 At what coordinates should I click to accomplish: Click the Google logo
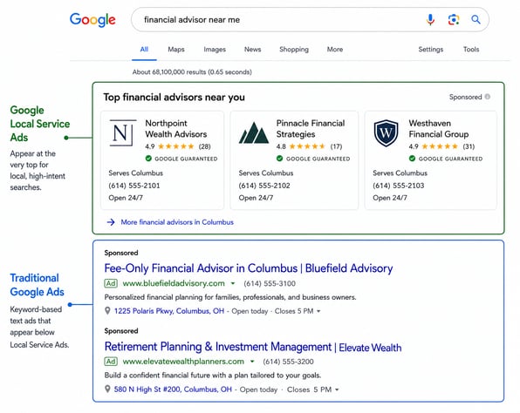click(92, 20)
